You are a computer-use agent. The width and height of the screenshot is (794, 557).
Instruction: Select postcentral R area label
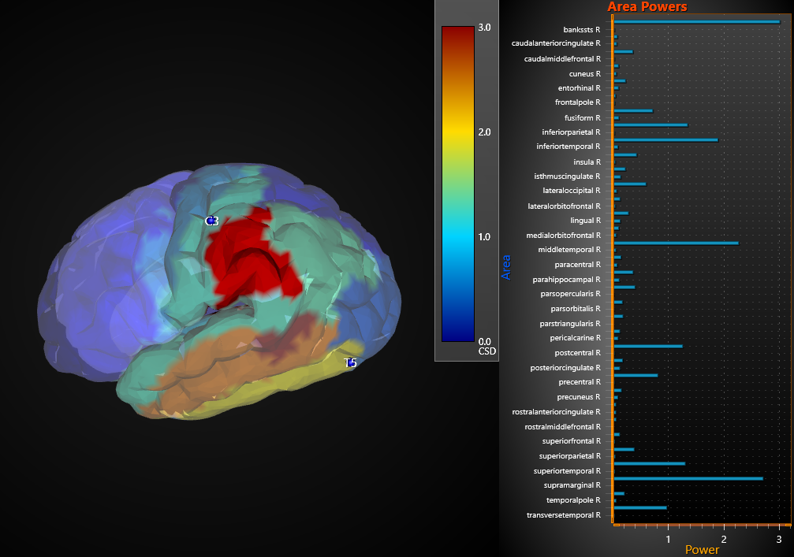pos(577,353)
